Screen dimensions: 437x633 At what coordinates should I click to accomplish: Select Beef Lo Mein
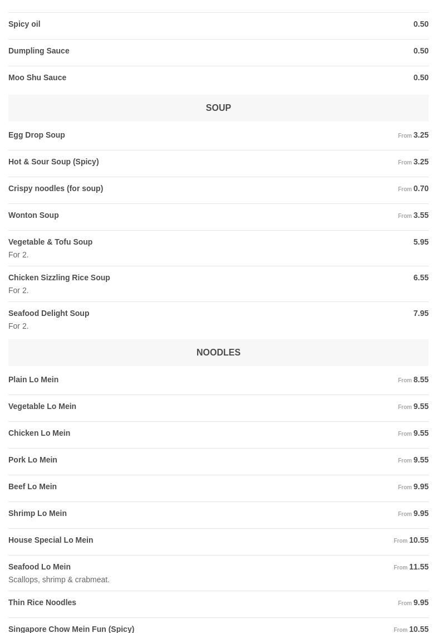(33, 487)
